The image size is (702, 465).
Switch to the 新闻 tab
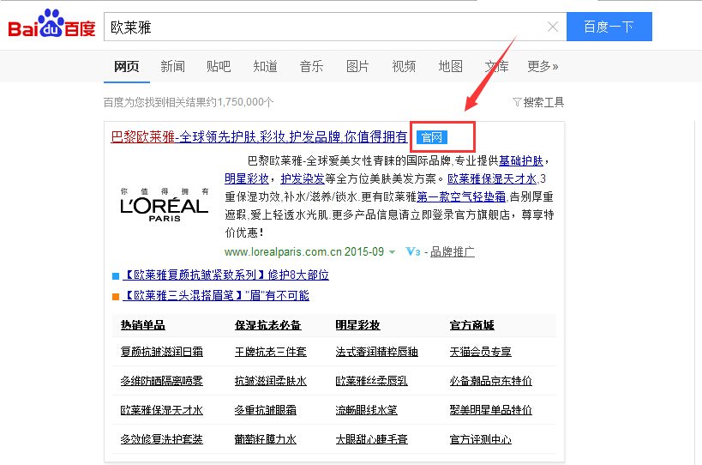(x=172, y=66)
